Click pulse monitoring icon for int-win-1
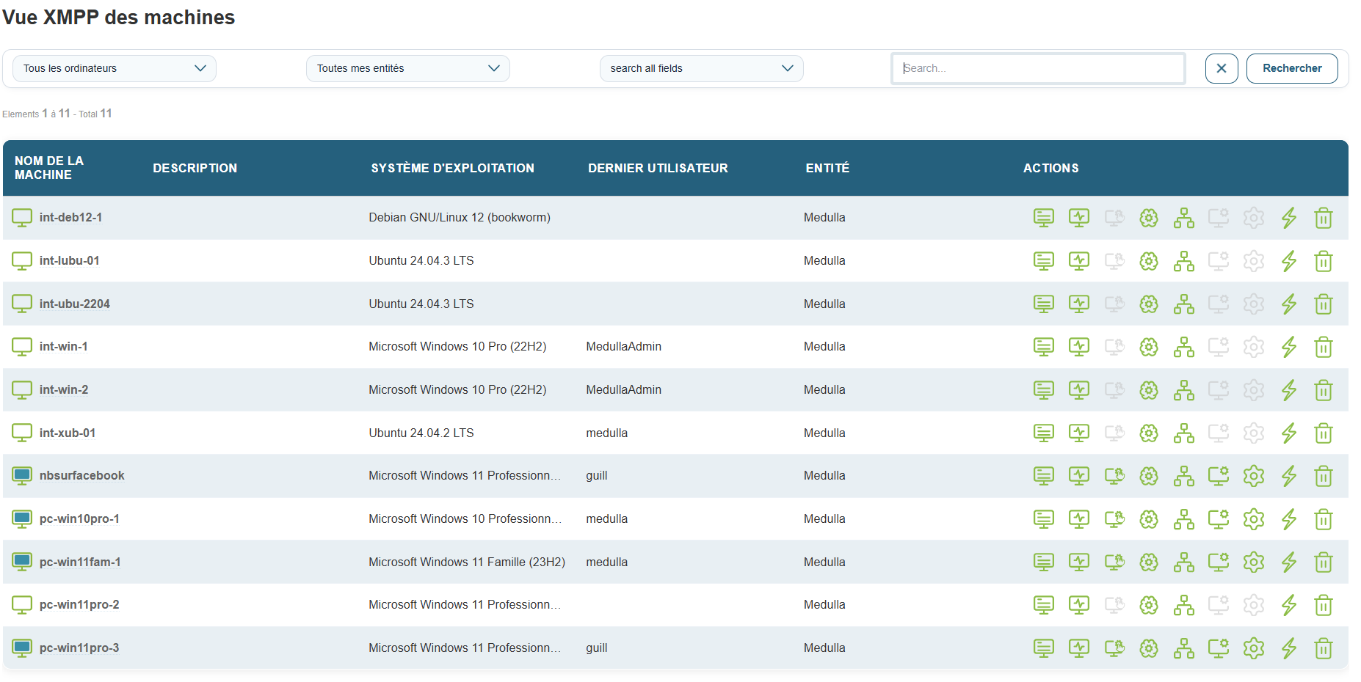This screenshot has height=682, width=1361. pyautogui.click(x=1078, y=347)
